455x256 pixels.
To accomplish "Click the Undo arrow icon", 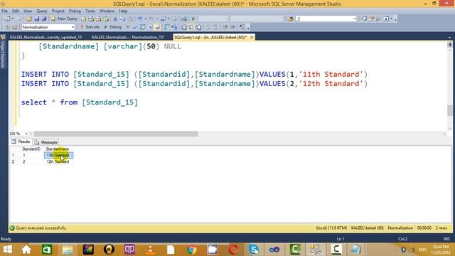I will click(139, 19).
